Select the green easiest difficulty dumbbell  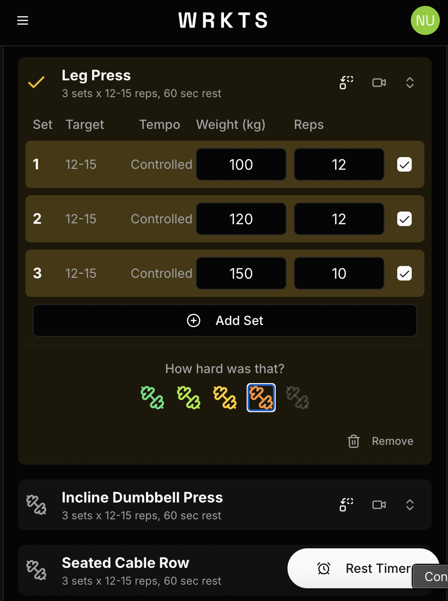pos(152,398)
